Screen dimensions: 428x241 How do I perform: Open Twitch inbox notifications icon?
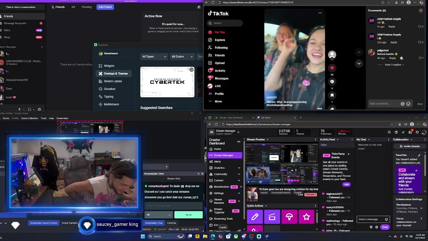click(410, 132)
